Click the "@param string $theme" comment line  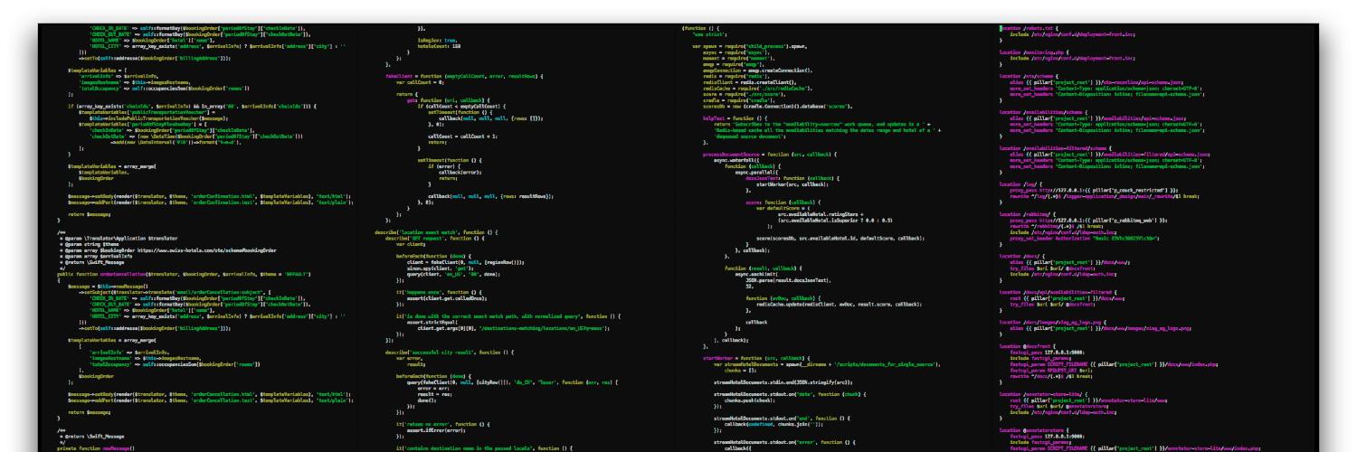point(90,244)
